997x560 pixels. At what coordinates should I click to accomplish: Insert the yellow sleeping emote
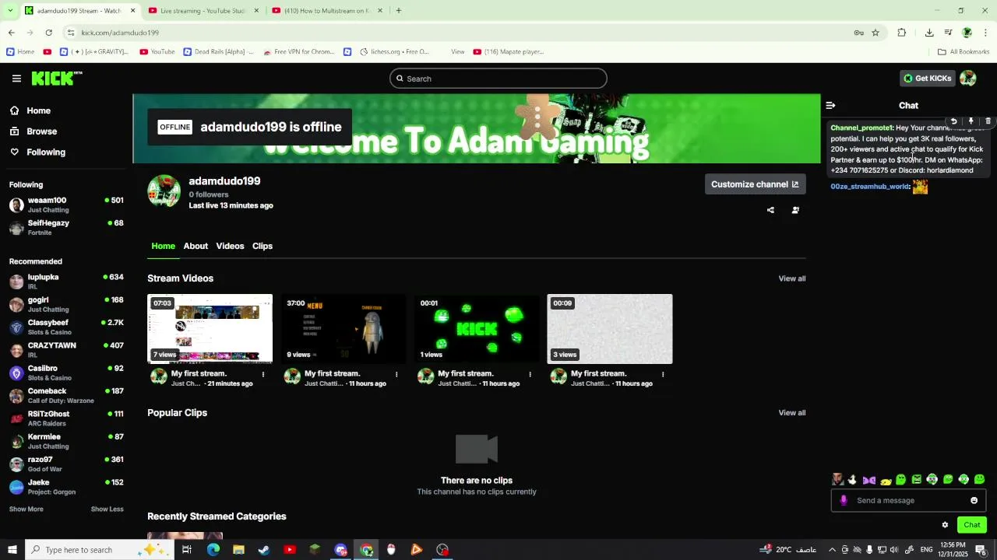point(886,481)
